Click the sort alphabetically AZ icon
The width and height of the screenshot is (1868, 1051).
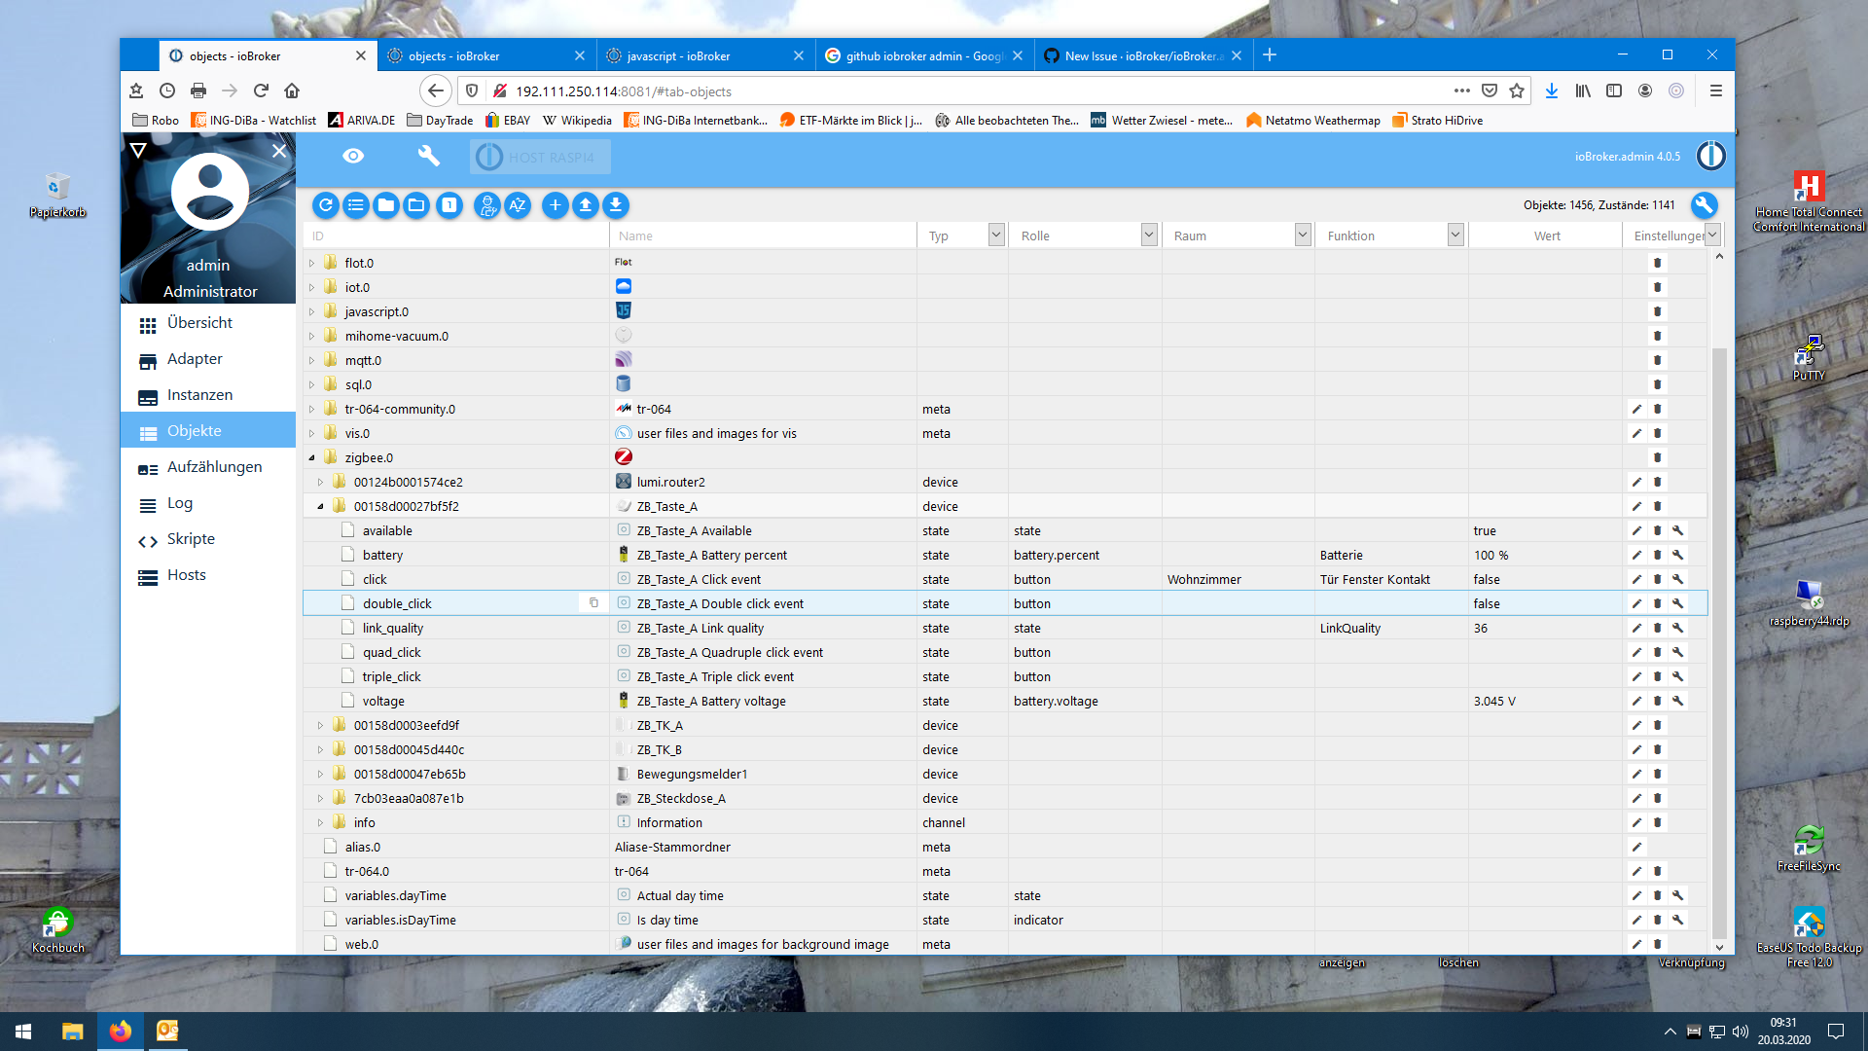(518, 205)
